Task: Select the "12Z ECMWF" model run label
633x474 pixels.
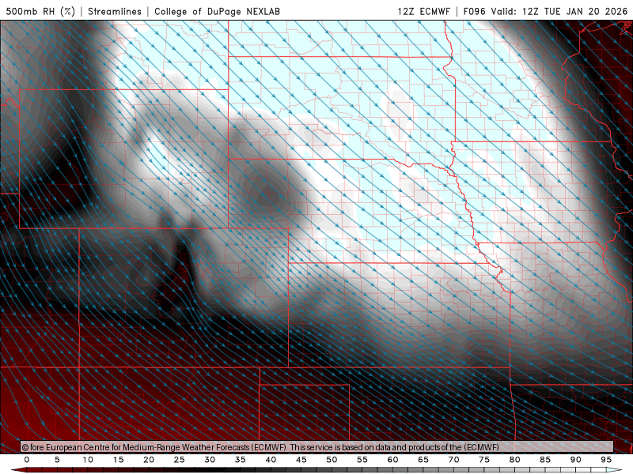Action: (x=423, y=11)
